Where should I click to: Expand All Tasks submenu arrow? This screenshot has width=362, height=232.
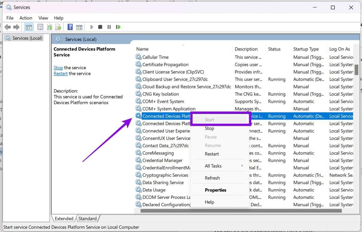[x=242, y=166]
